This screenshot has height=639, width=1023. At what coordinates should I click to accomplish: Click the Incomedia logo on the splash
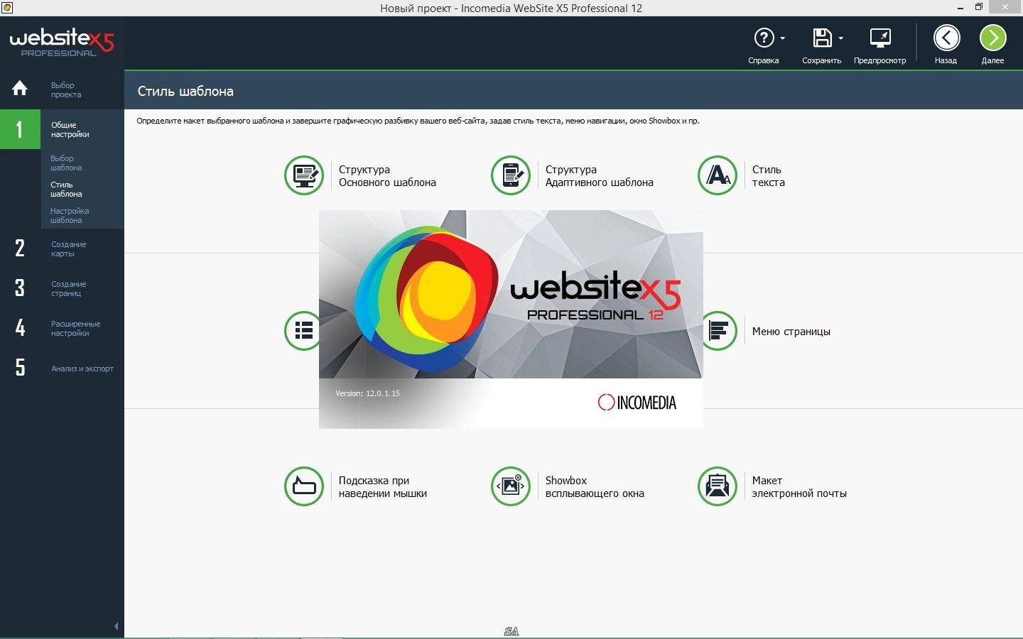coord(637,403)
